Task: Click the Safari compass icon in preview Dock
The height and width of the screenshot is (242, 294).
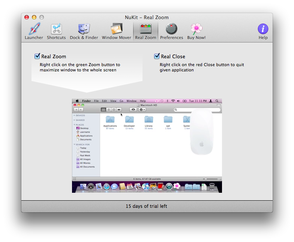Action: pos(106,186)
